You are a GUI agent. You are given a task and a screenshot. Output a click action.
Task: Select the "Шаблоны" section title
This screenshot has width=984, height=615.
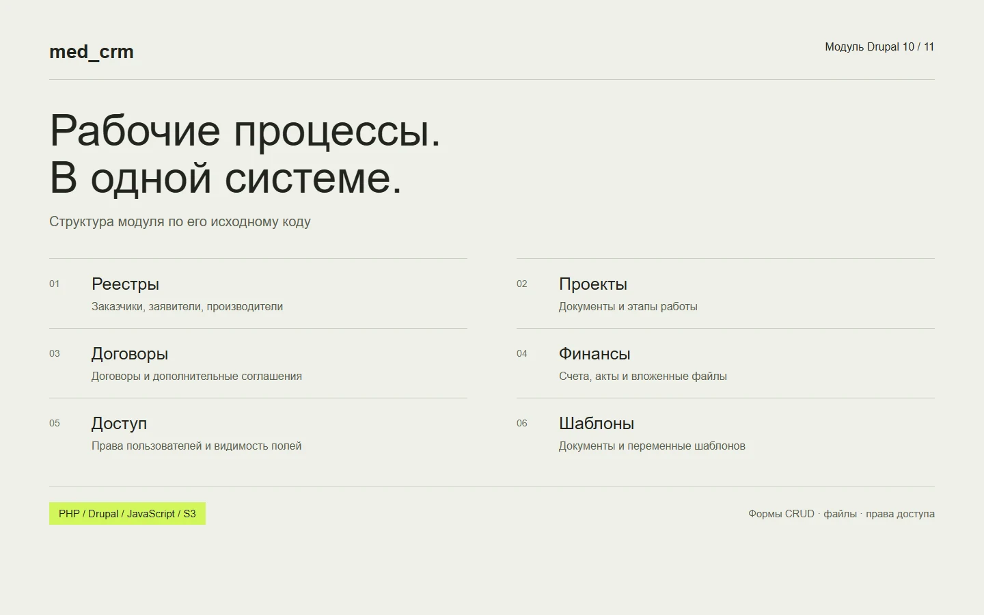tap(597, 424)
